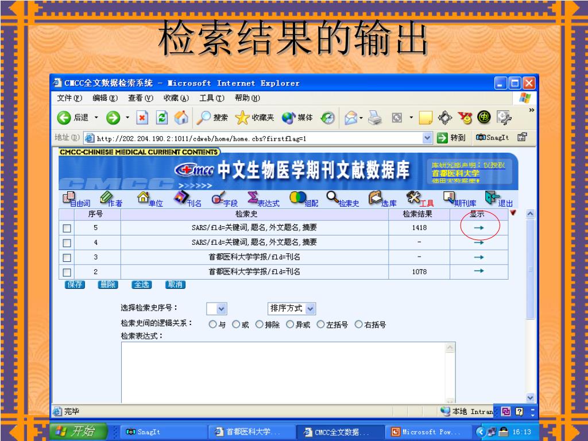Expand the address bar URL dropdown
Screen dimensions: 588x441
427,138
